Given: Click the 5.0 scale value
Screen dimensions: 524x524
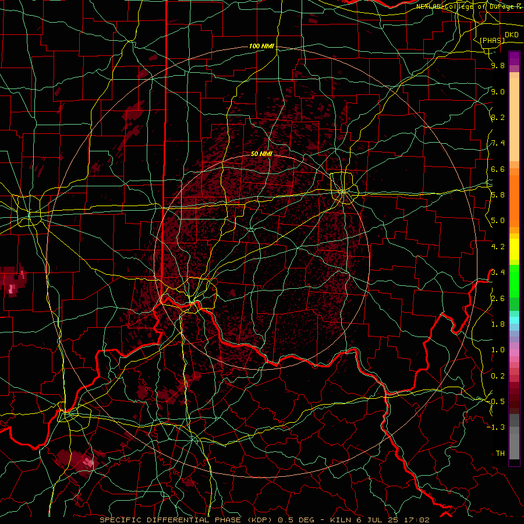Looking at the screenshot, I should pyautogui.click(x=498, y=221).
